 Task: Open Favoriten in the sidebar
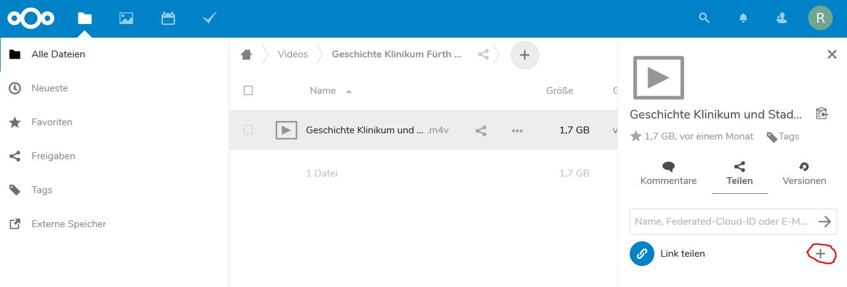coord(52,122)
